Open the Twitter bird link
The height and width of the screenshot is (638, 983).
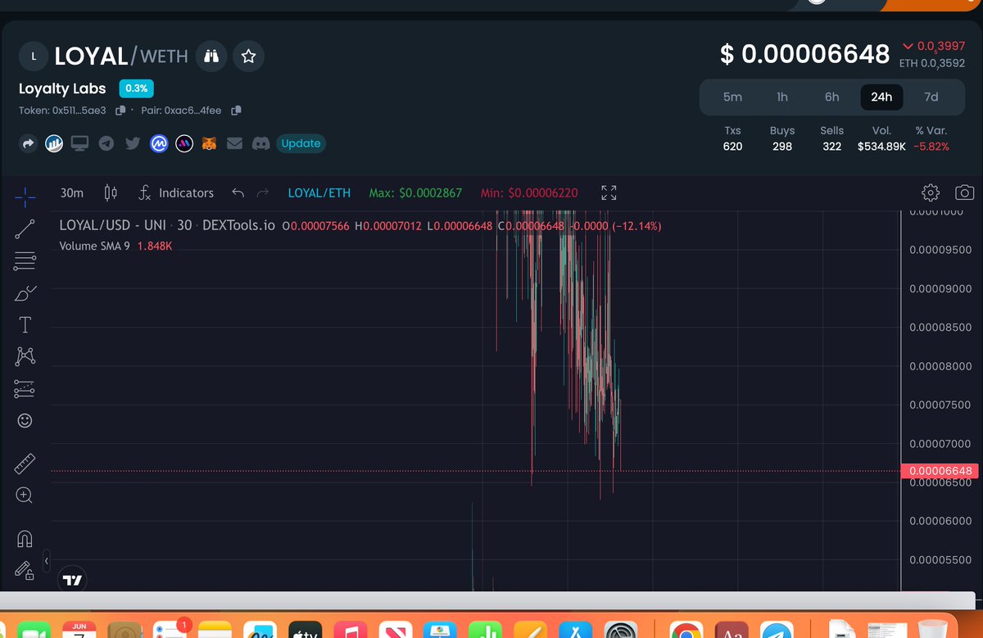tap(132, 143)
